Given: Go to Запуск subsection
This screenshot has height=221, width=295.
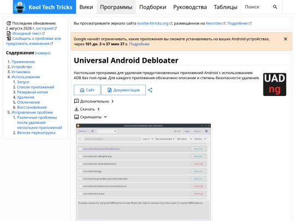Looking at the screenshot, I should 23,82.
